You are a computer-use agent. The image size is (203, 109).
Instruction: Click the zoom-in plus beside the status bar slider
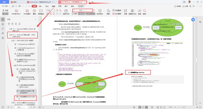197,107
